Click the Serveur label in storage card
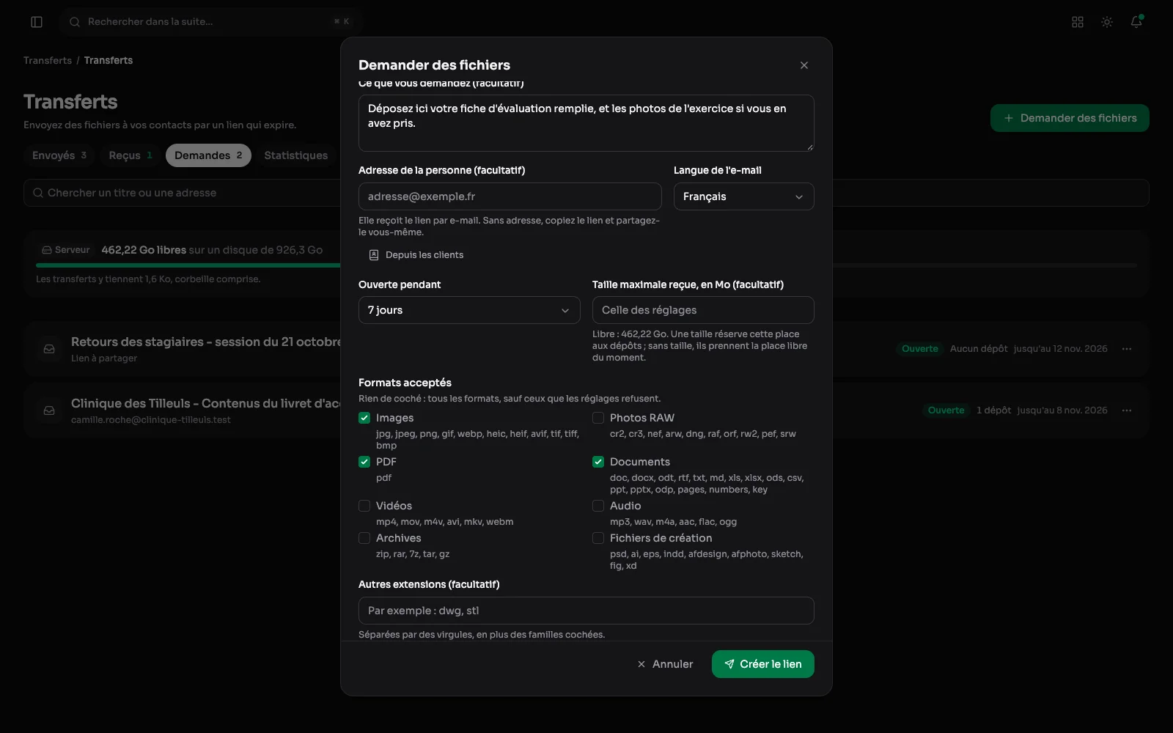 pyautogui.click(x=66, y=250)
